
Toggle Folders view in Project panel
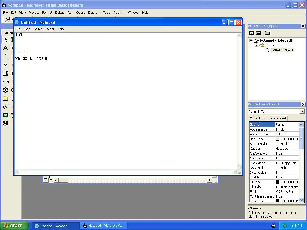pos(267,33)
